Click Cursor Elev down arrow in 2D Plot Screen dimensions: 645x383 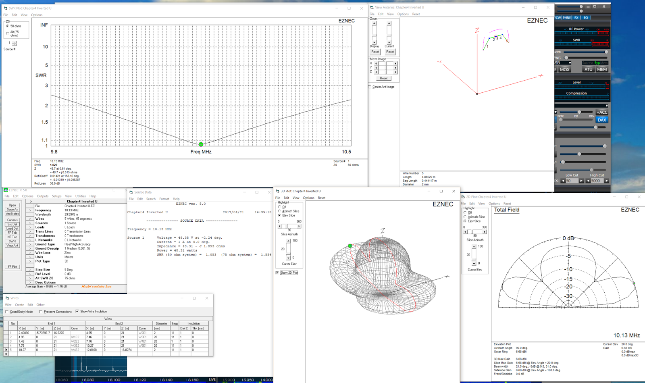click(x=474, y=263)
